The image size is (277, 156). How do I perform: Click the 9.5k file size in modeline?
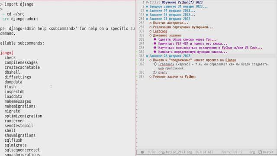pos(151,152)
